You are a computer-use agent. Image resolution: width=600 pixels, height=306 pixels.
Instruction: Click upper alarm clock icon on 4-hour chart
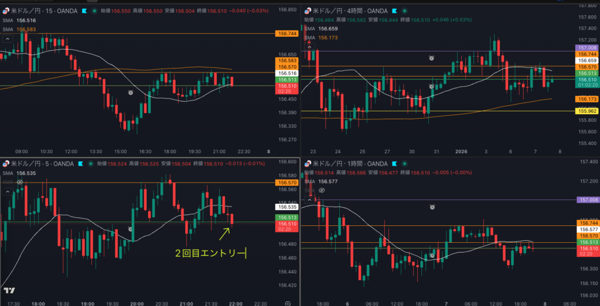click(432, 59)
